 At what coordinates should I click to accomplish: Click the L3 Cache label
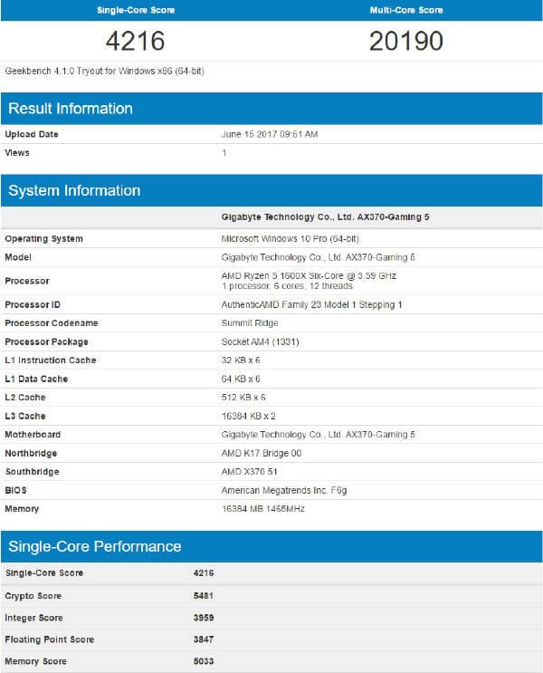coord(24,417)
